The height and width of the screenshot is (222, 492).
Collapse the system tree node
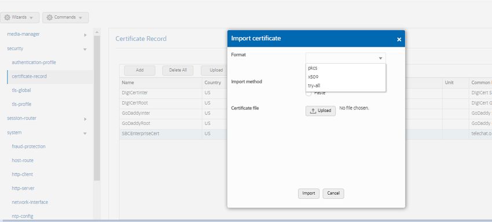click(x=85, y=134)
